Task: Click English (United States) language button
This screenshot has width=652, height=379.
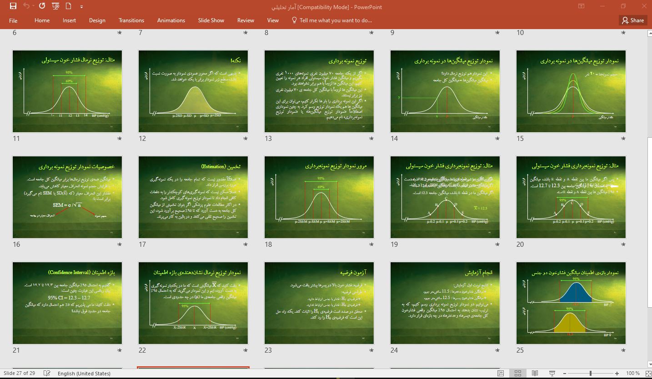Action: pos(84,373)
